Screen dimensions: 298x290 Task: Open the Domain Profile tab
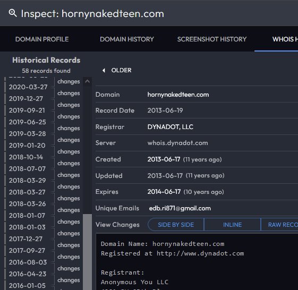42,39
